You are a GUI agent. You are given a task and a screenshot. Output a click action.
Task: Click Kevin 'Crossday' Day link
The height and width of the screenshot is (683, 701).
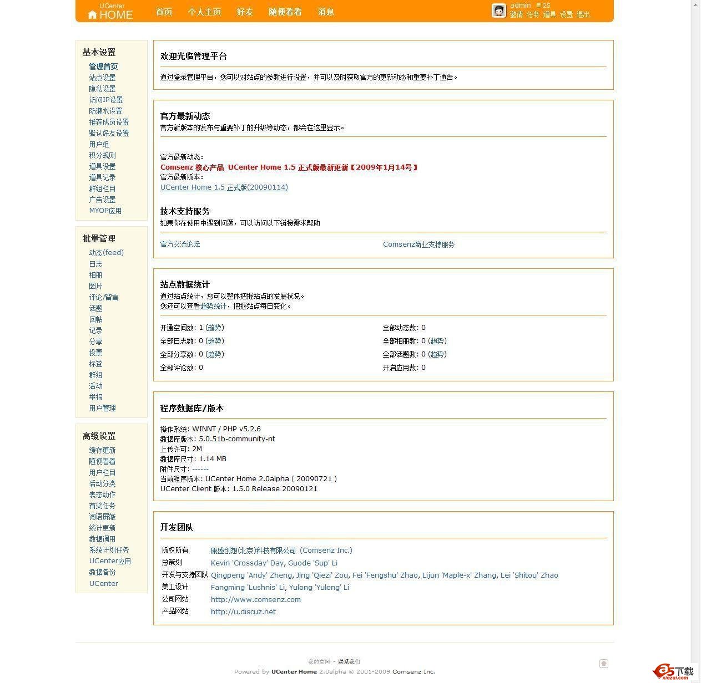(x=247, y=563)
